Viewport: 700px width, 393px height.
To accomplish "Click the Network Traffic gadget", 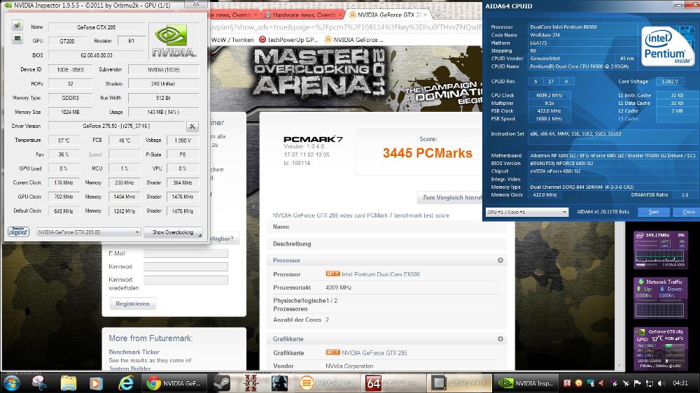I will 660,298.
